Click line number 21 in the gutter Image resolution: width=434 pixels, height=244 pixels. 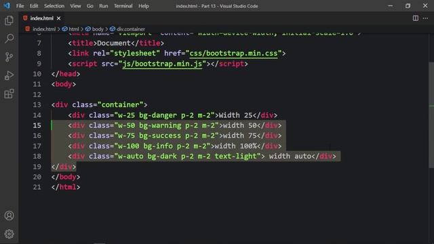click(x=37, y=187)
